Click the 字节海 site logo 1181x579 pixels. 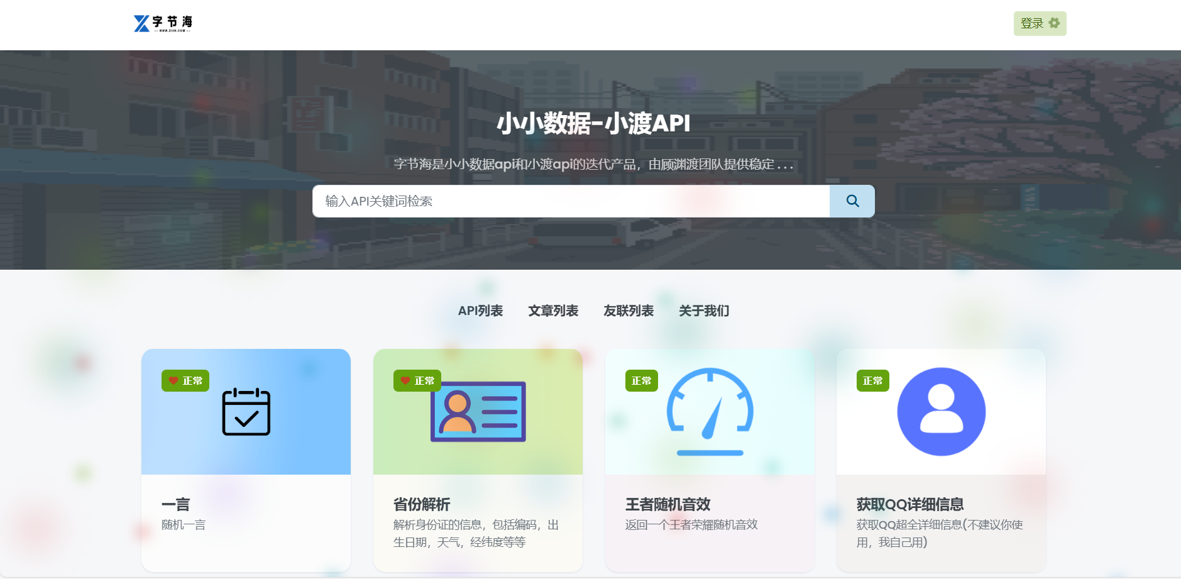pos(163,24)
